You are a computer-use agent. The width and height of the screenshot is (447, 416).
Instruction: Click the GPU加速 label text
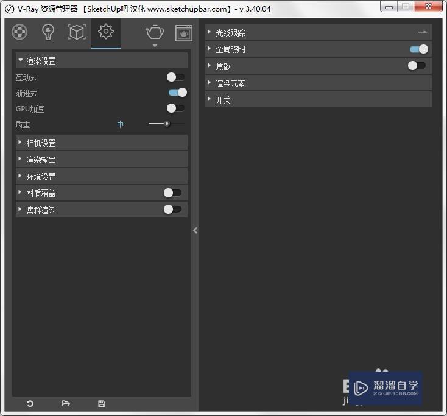30,109
